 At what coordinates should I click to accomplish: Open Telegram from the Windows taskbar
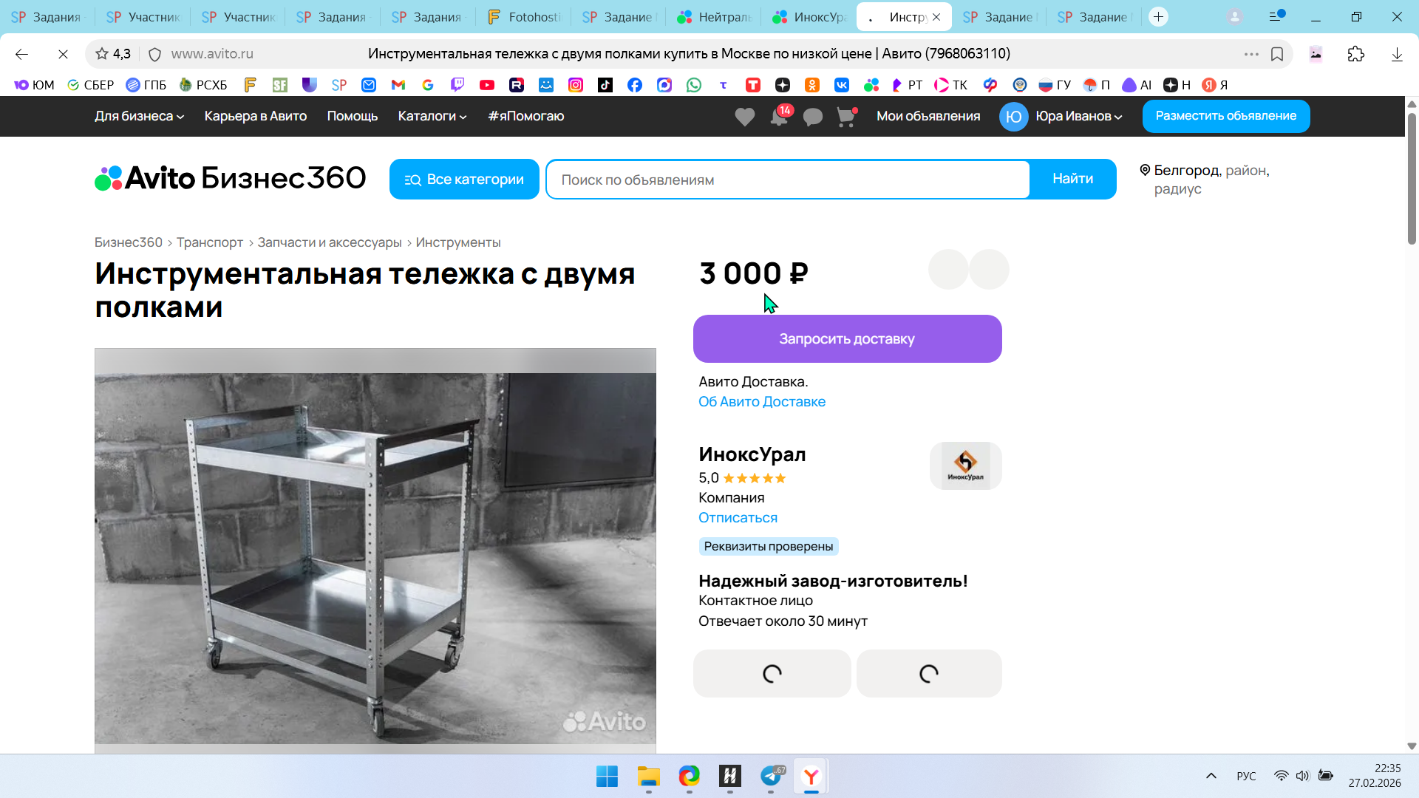point(771,776)
